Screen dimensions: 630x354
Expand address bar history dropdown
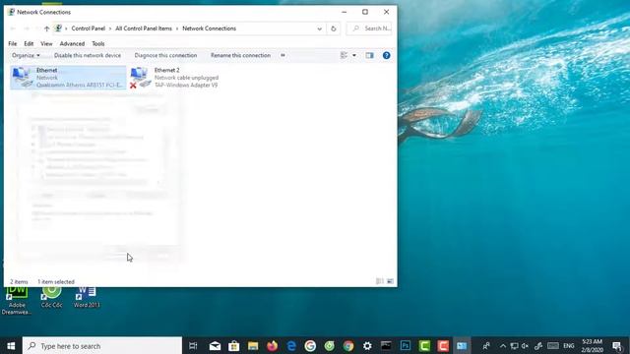pyautogui.click(x=319, y=29)
